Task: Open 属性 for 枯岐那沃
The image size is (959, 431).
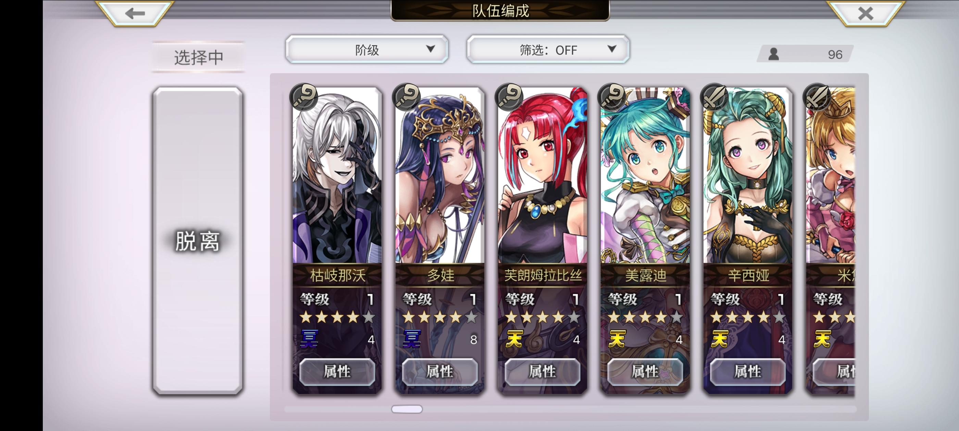Action: 337,371
